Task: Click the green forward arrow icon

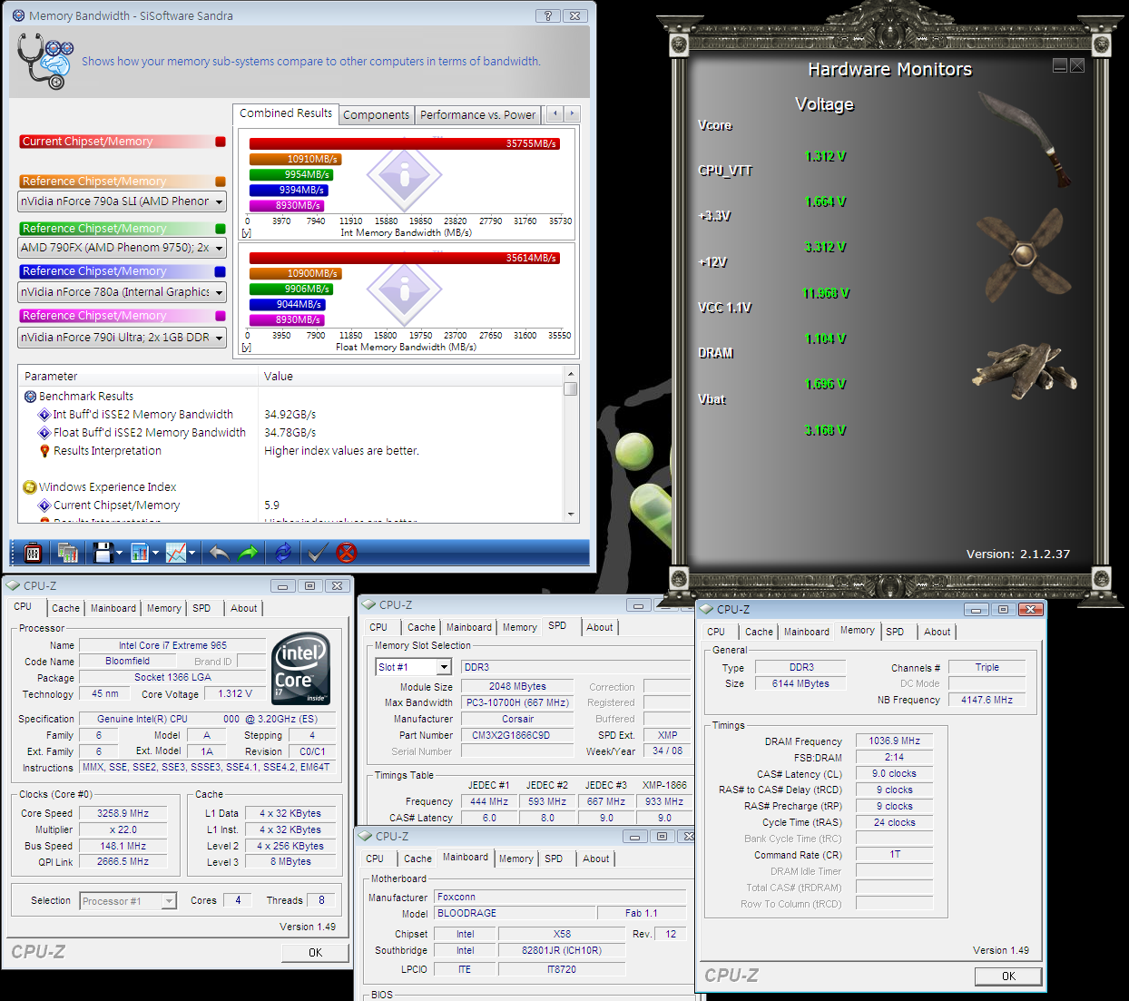Action: pos(248,553)
